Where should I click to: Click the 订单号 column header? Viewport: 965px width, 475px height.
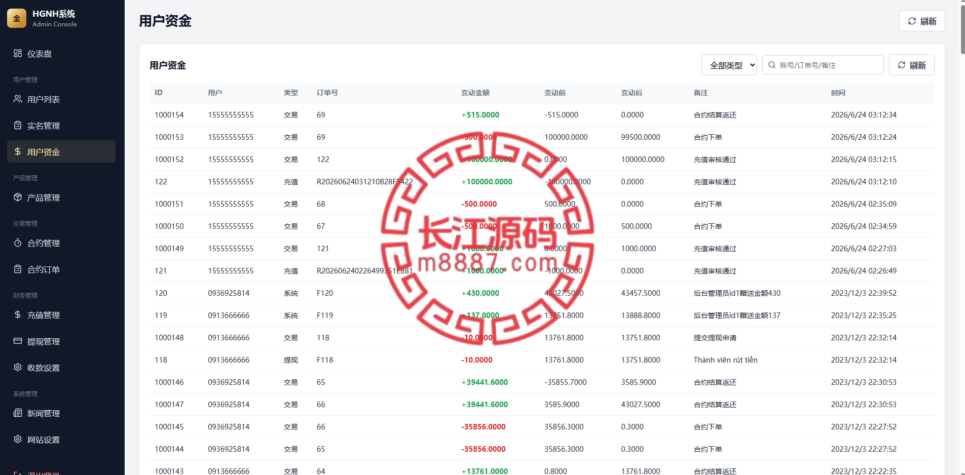pyautogui.click(x=327, y=93)
